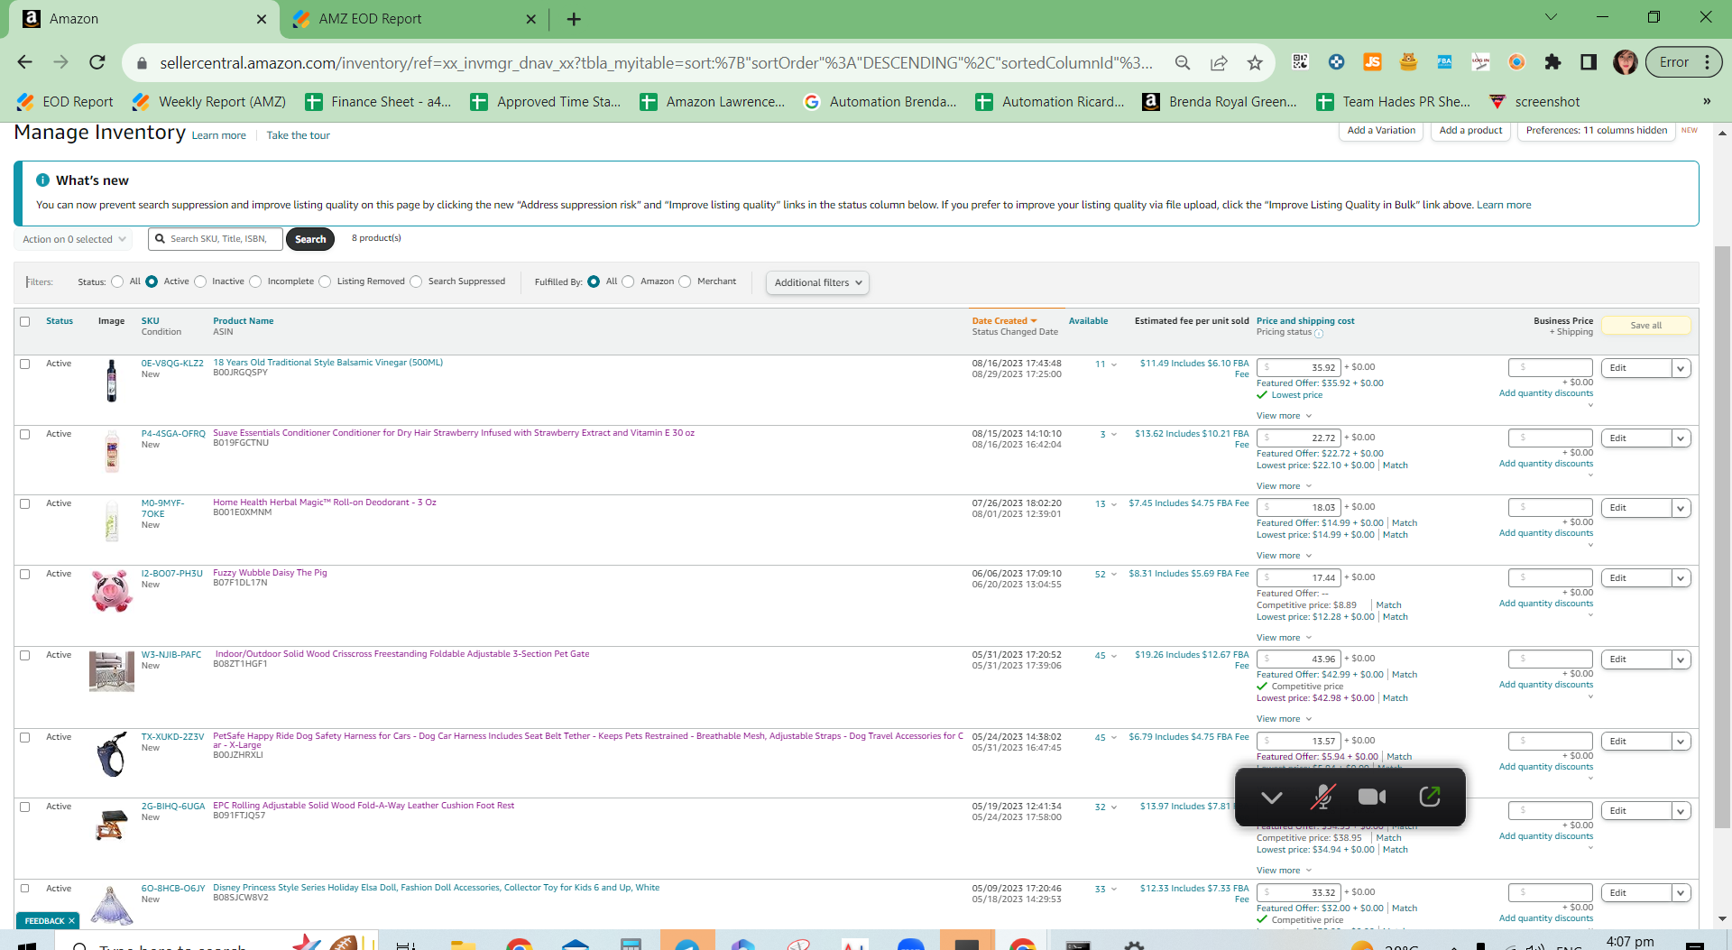
Task: Dismiss the Feedback tab with its X
Action: coord(71,920)
